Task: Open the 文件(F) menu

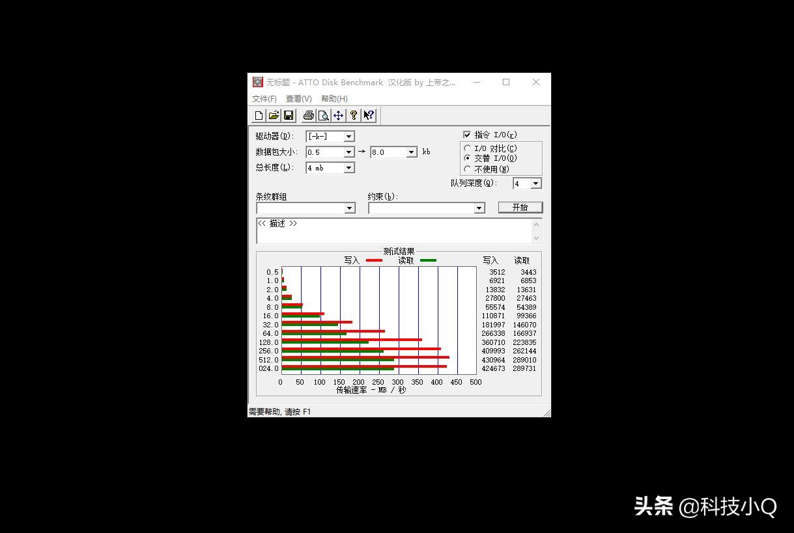Action: pyautogui.click(x=262, y=98)
